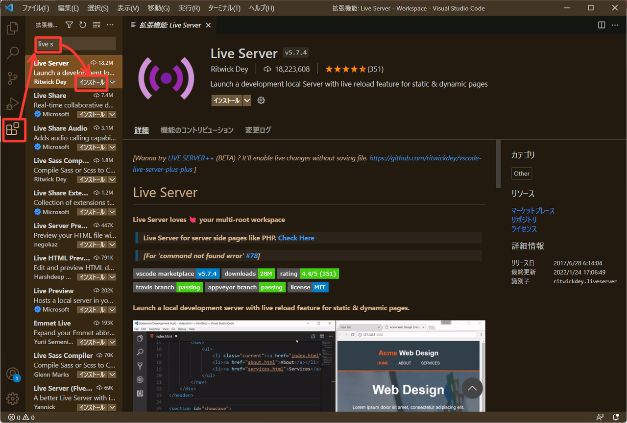Image resolution: width=627 pixels, height=423 pixels.
Task: Expand install options for Live Server details
Action: tap(247, 100)
